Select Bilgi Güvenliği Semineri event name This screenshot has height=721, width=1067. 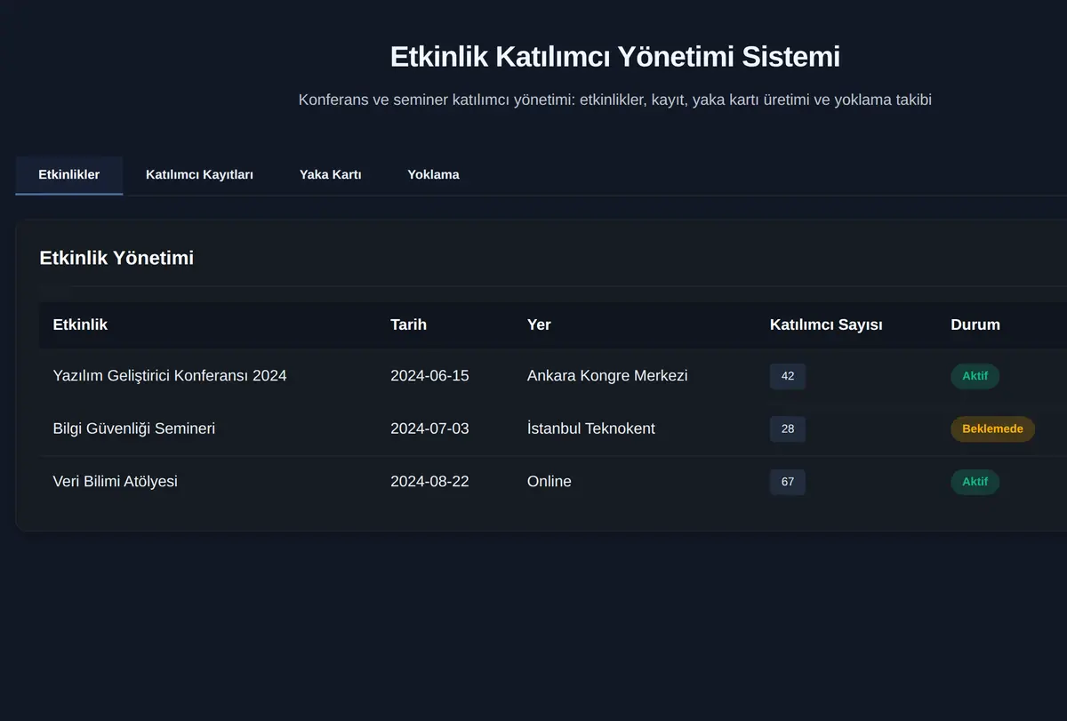click(134, 429)
